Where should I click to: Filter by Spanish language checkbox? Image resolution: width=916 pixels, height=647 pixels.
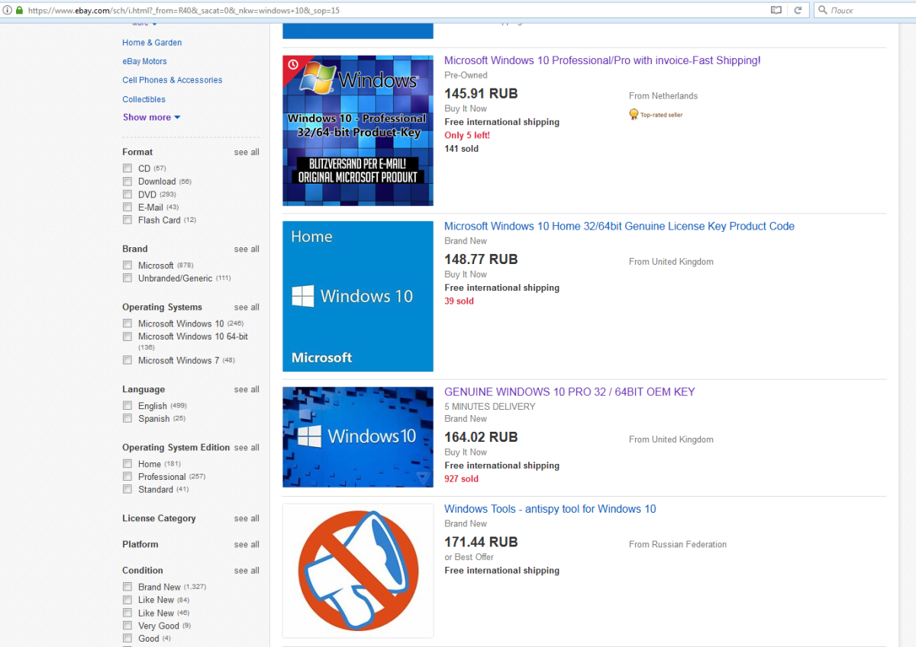pyautogui.click(x=127, y=418)
